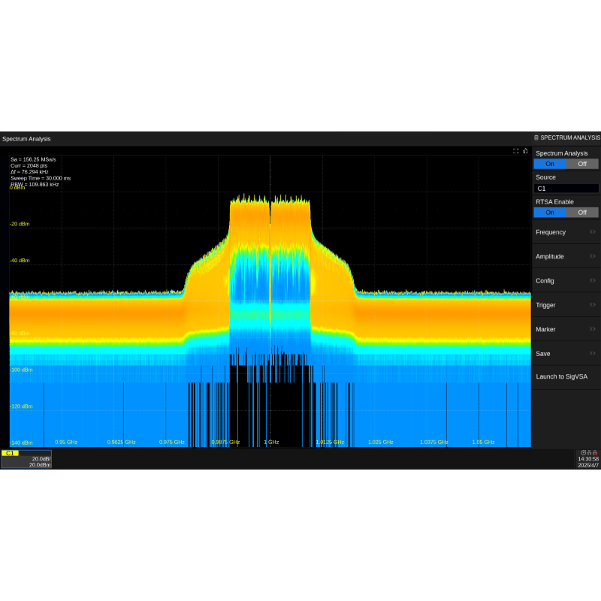Viewport: 601px width, 601px height.
Task: Click the full-screen expand icon above the spectrum
Action: pyautogui.click(x=516, y=151)
